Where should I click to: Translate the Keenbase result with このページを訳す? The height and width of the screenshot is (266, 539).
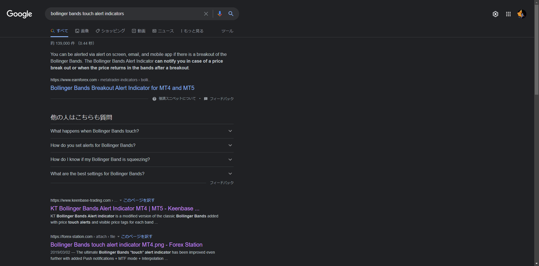coord(139,201)
